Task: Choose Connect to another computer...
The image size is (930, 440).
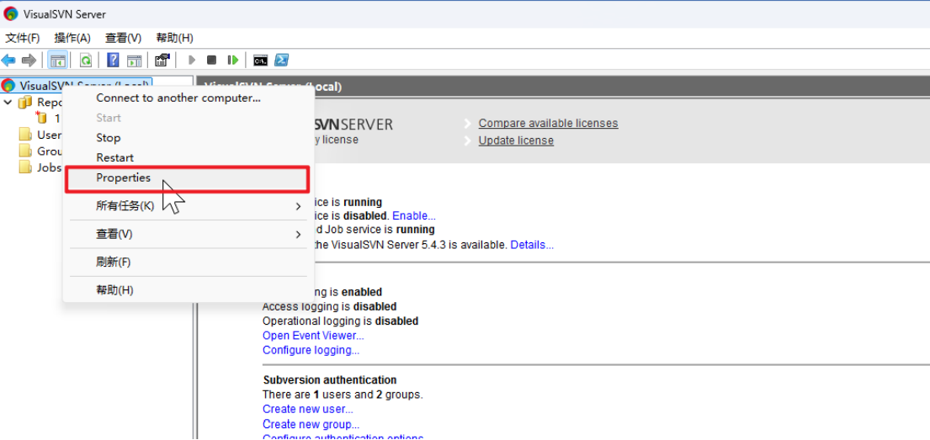Action: tap(178, 98)
